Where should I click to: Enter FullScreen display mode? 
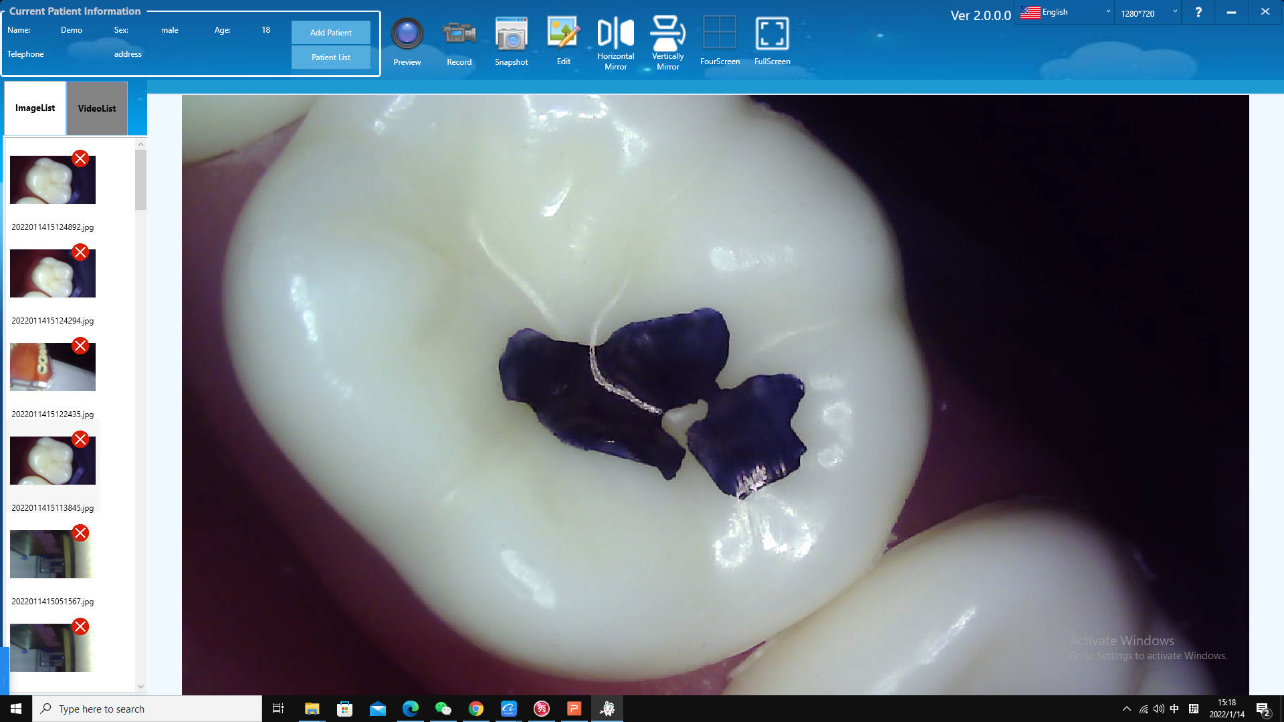tap(772, 33)
